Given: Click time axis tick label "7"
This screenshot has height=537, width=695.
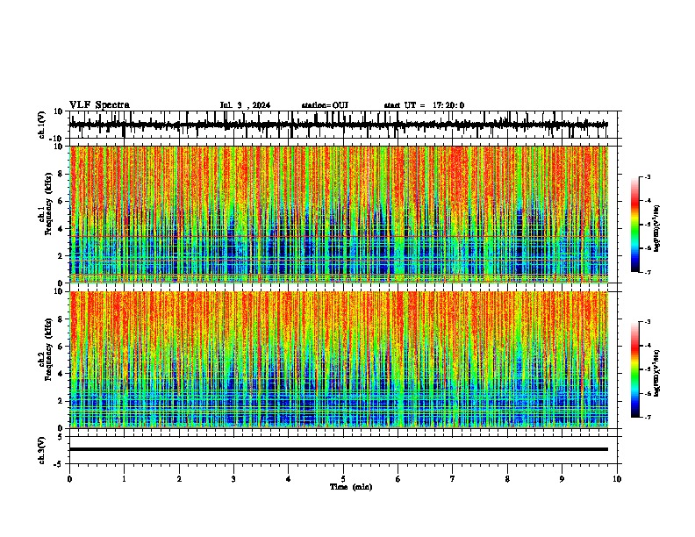Looking at the screenshot, I should pos(453,479).
